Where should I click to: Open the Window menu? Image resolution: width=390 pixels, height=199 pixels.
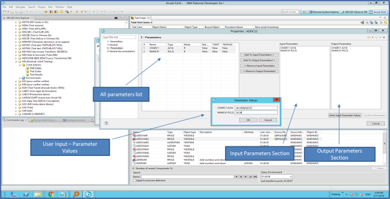pos(59,7)
